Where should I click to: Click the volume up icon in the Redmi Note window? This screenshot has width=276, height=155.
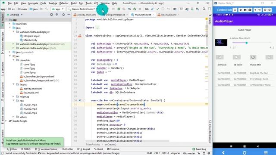(x=260, y=10)
